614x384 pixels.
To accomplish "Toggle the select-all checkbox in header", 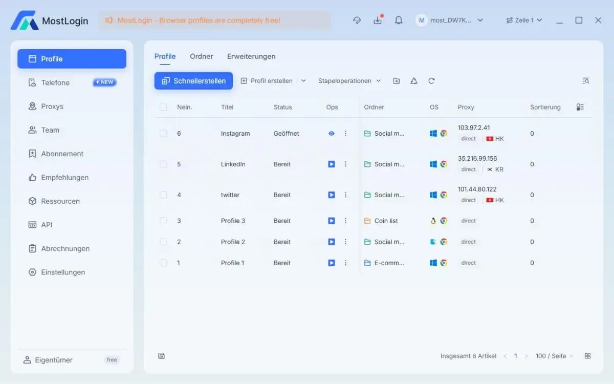I will pyautogui.click(x=163, y=107).
